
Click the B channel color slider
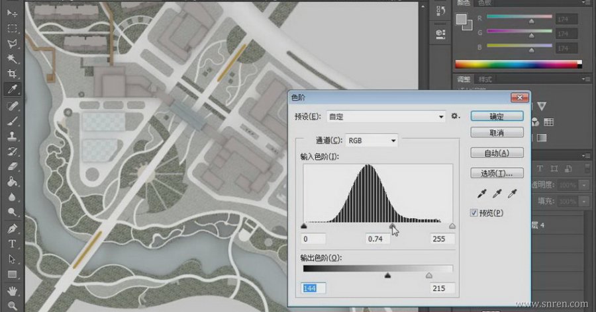tap(531, 50)
